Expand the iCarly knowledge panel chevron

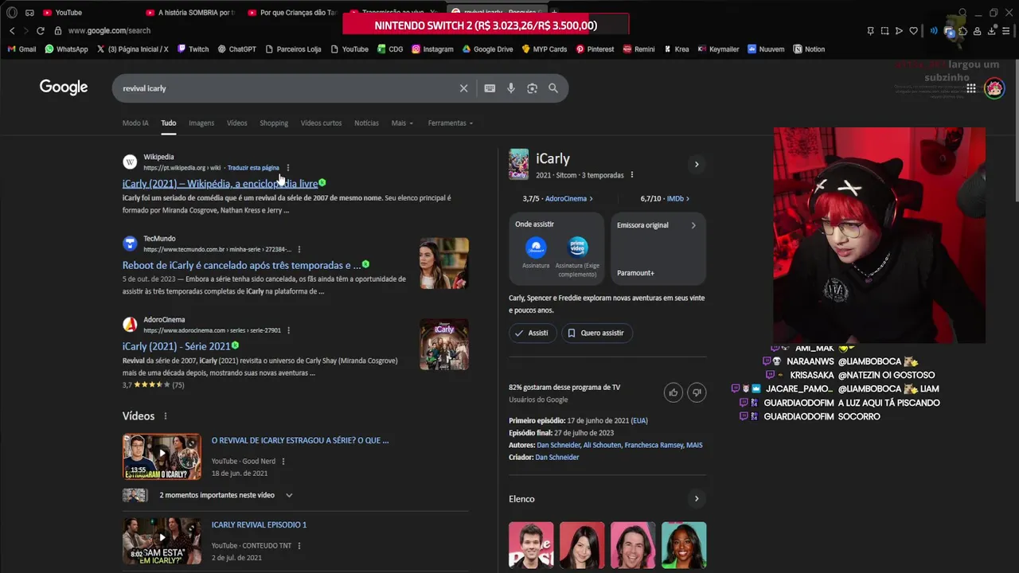[697, 165]
